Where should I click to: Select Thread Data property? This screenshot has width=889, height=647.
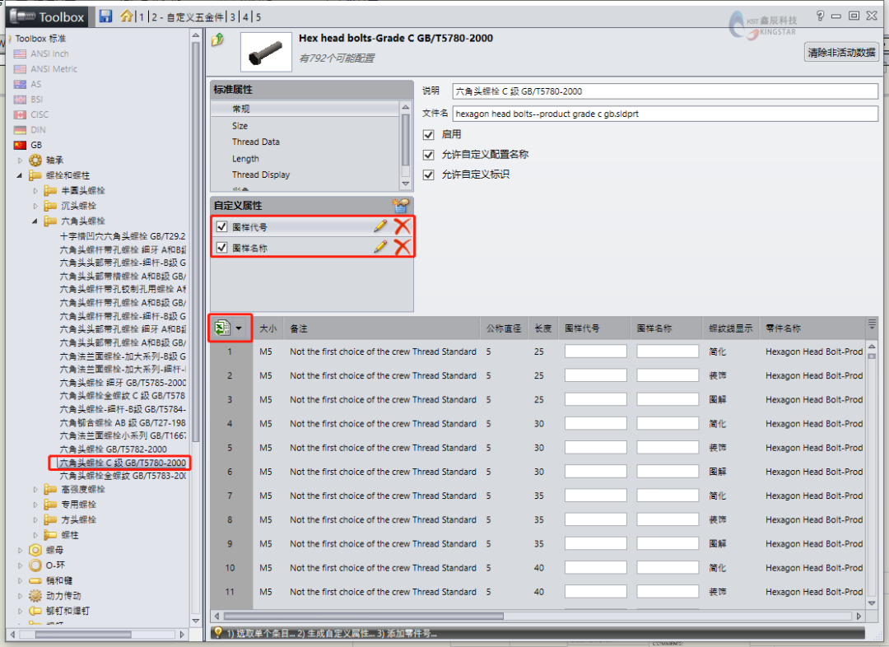tap(256, 142)
